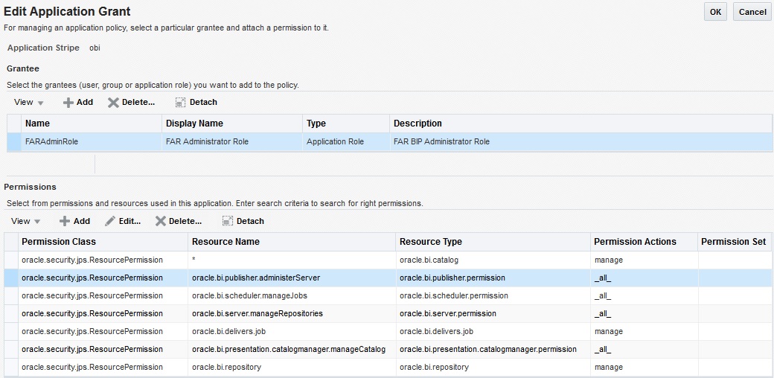The height and width of the screenshot is (378, 774).
Task: Click the Delete X icon in Permissions toolbar
Action: 160,221
